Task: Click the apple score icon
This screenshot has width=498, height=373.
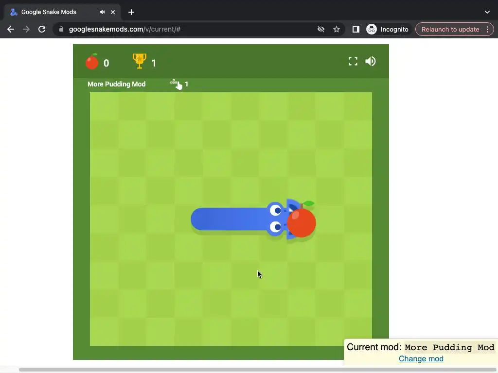Action: point(92,61)
